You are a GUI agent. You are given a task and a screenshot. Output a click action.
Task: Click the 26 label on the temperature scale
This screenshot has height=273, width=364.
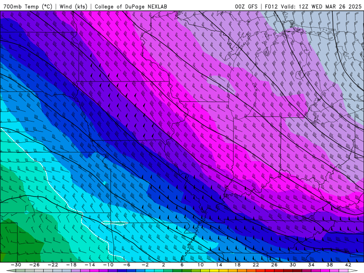(274, 265)
